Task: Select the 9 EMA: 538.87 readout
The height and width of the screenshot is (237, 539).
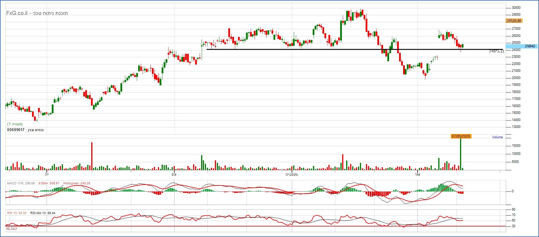Action: (x=49, y=183)
